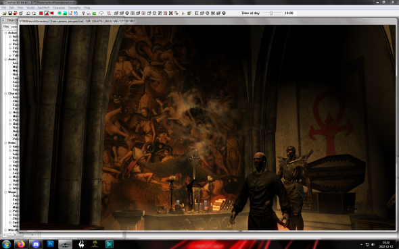The height and width of the screenshot is (249, 399).
Task: Adjust the Time of day slider
Action: 271,13
